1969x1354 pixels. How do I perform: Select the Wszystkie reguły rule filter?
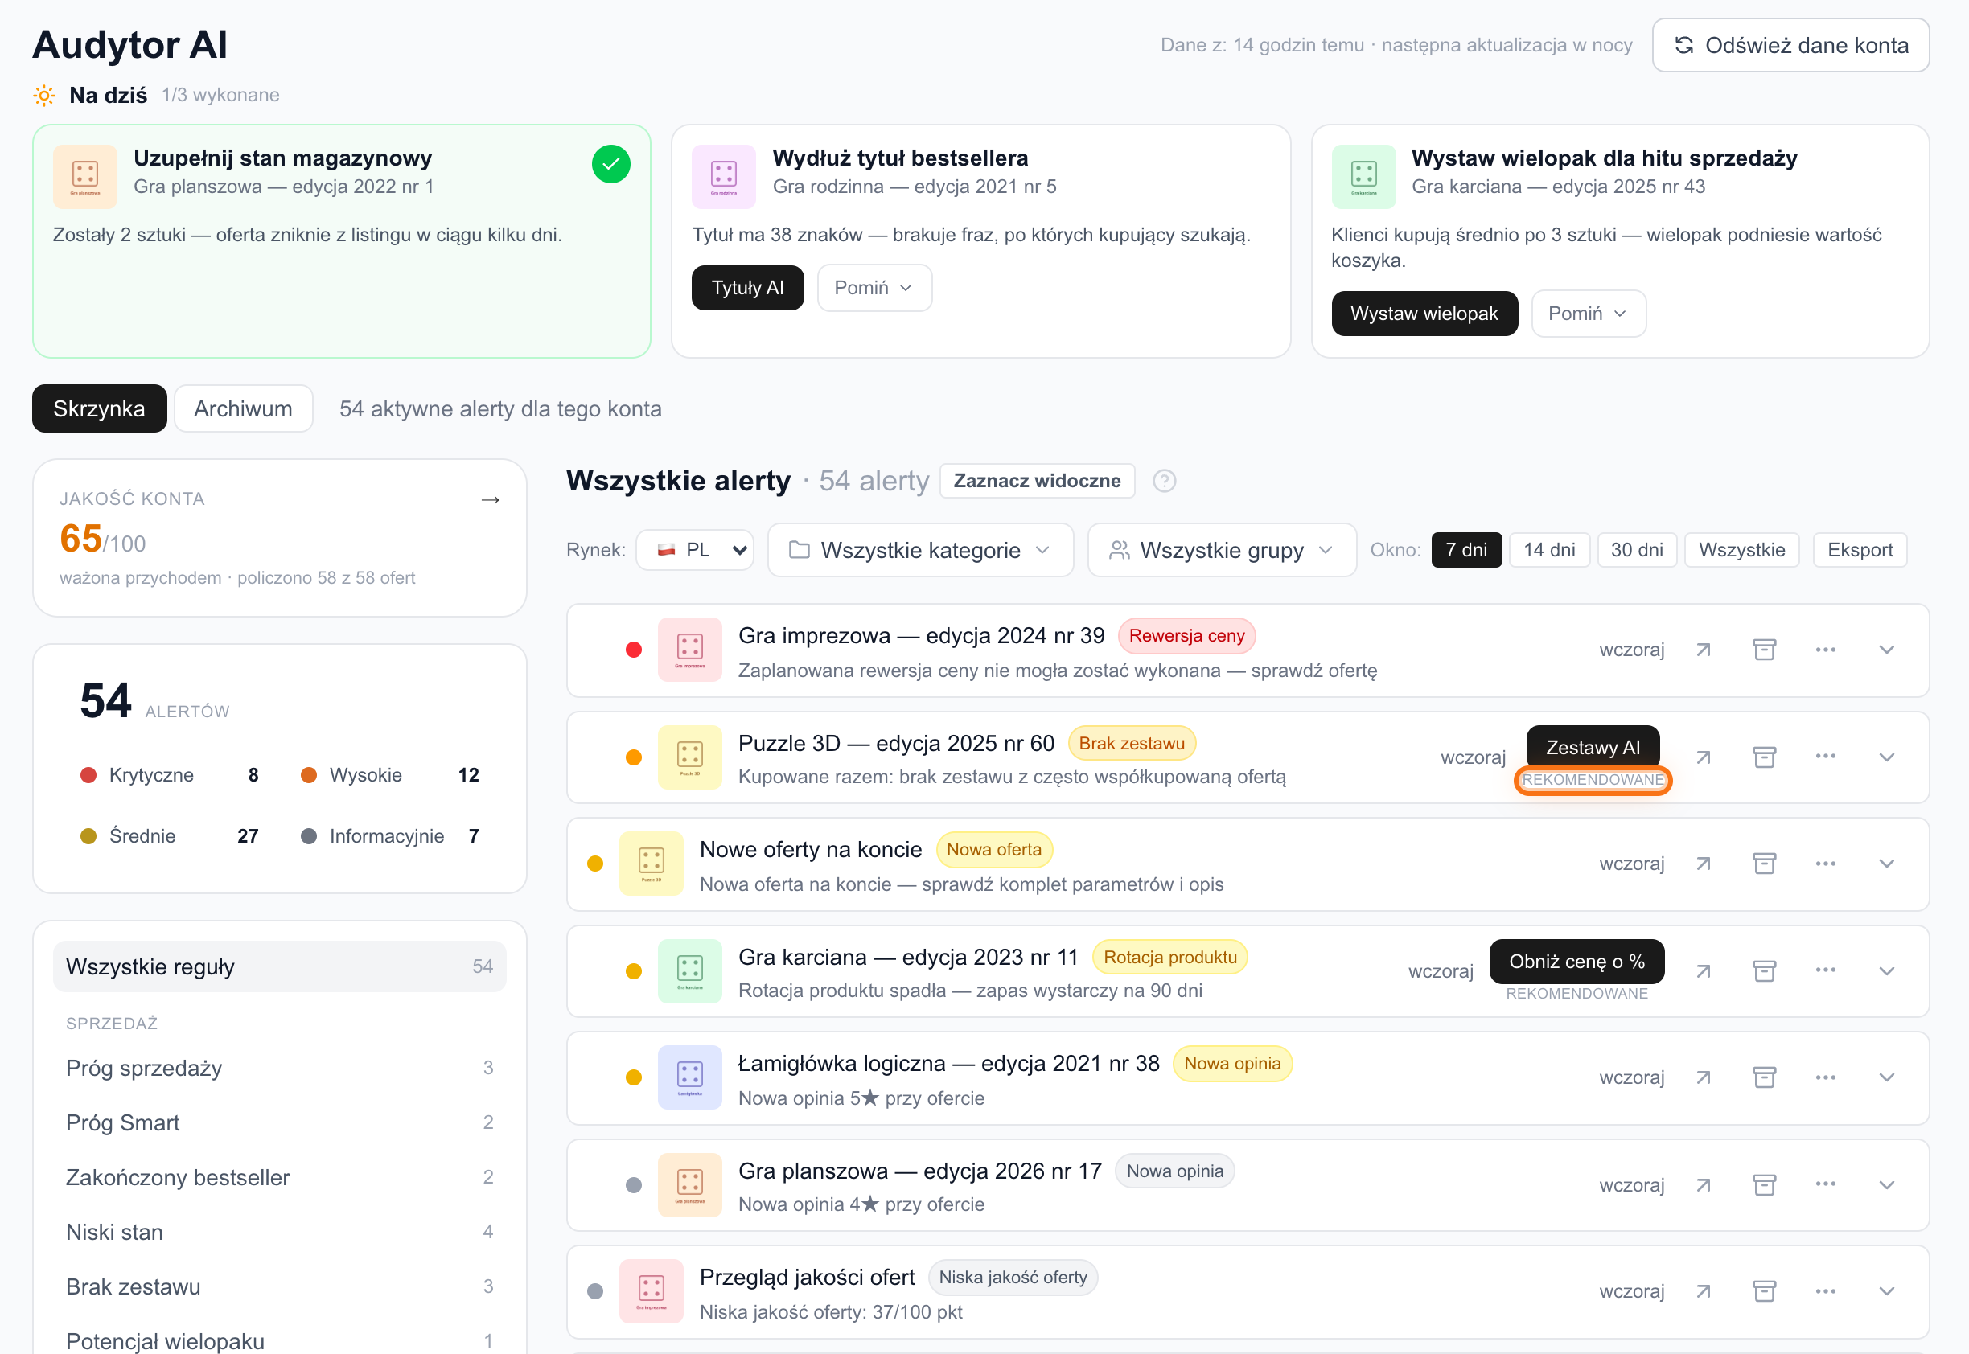279,966
